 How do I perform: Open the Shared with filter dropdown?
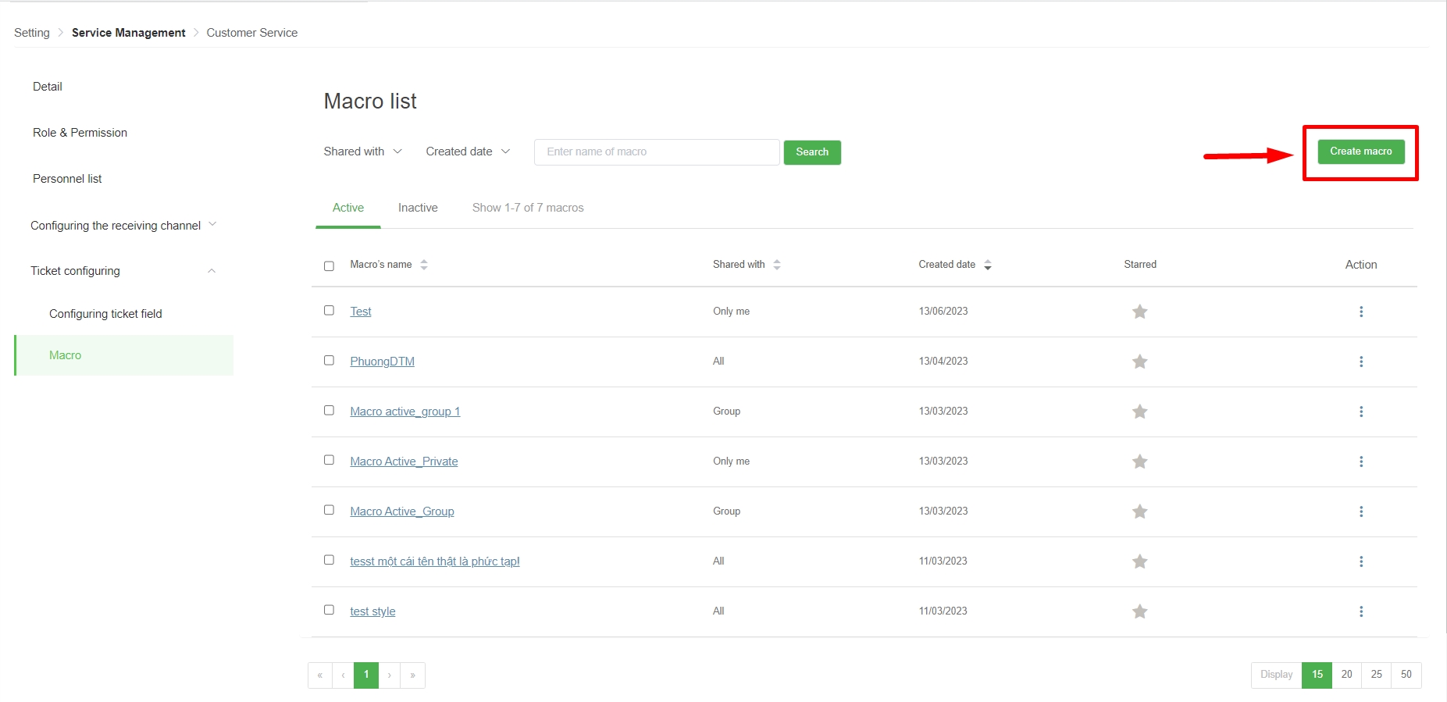pos(362,151)
